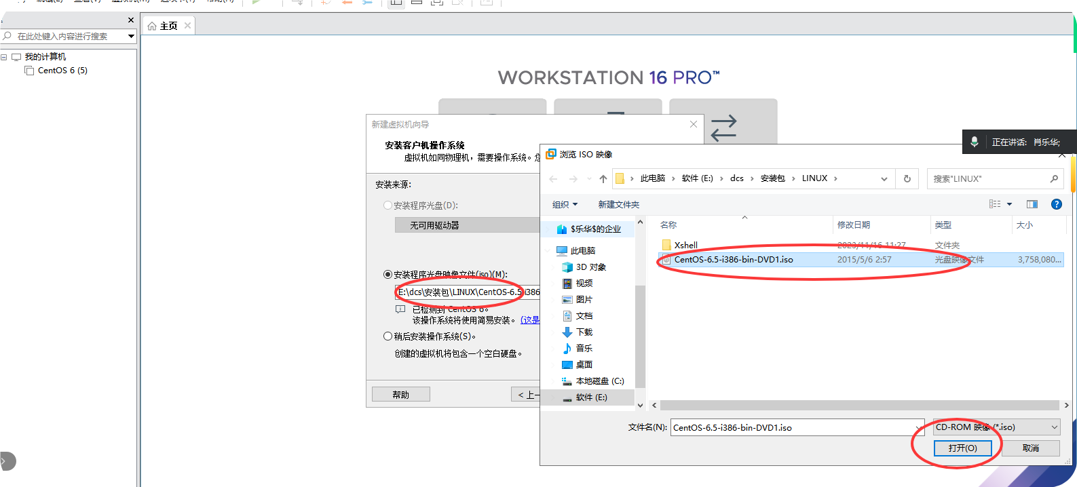Click the 上一步 button in the wizard
Viewport: 1077px width, 487px height.
point(526,395)
